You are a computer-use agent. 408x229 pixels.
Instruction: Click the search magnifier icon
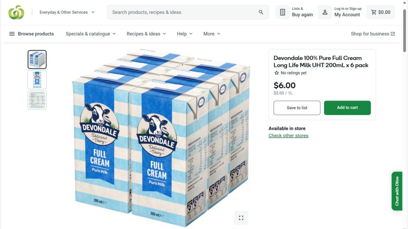click(x=261, y=12)
